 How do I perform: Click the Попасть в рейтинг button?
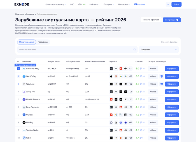151,20
